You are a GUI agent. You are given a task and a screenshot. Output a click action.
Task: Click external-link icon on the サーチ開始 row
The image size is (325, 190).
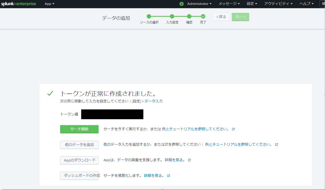click(233, 129)
